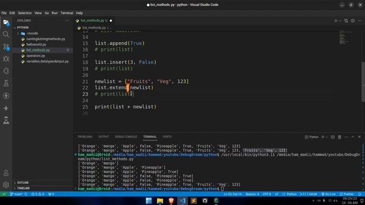
Task: Open the Manage gear icon
Action: [6, 184]
